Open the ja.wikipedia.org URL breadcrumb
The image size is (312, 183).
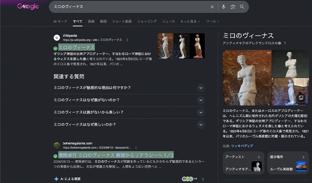[92, 40]
